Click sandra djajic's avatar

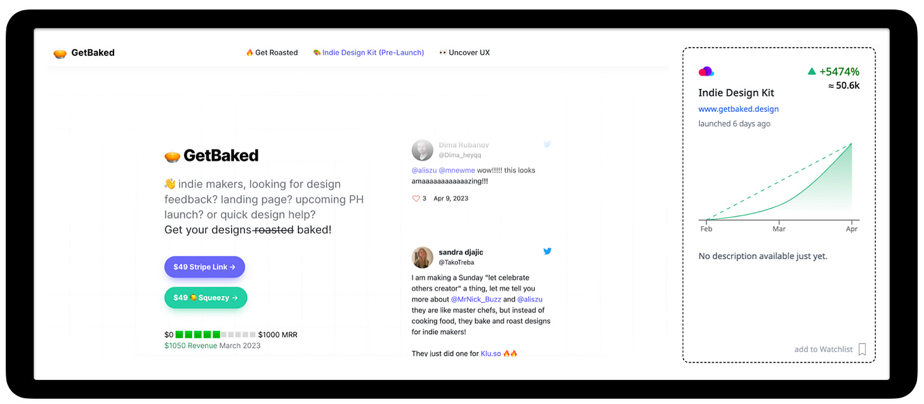423,257
